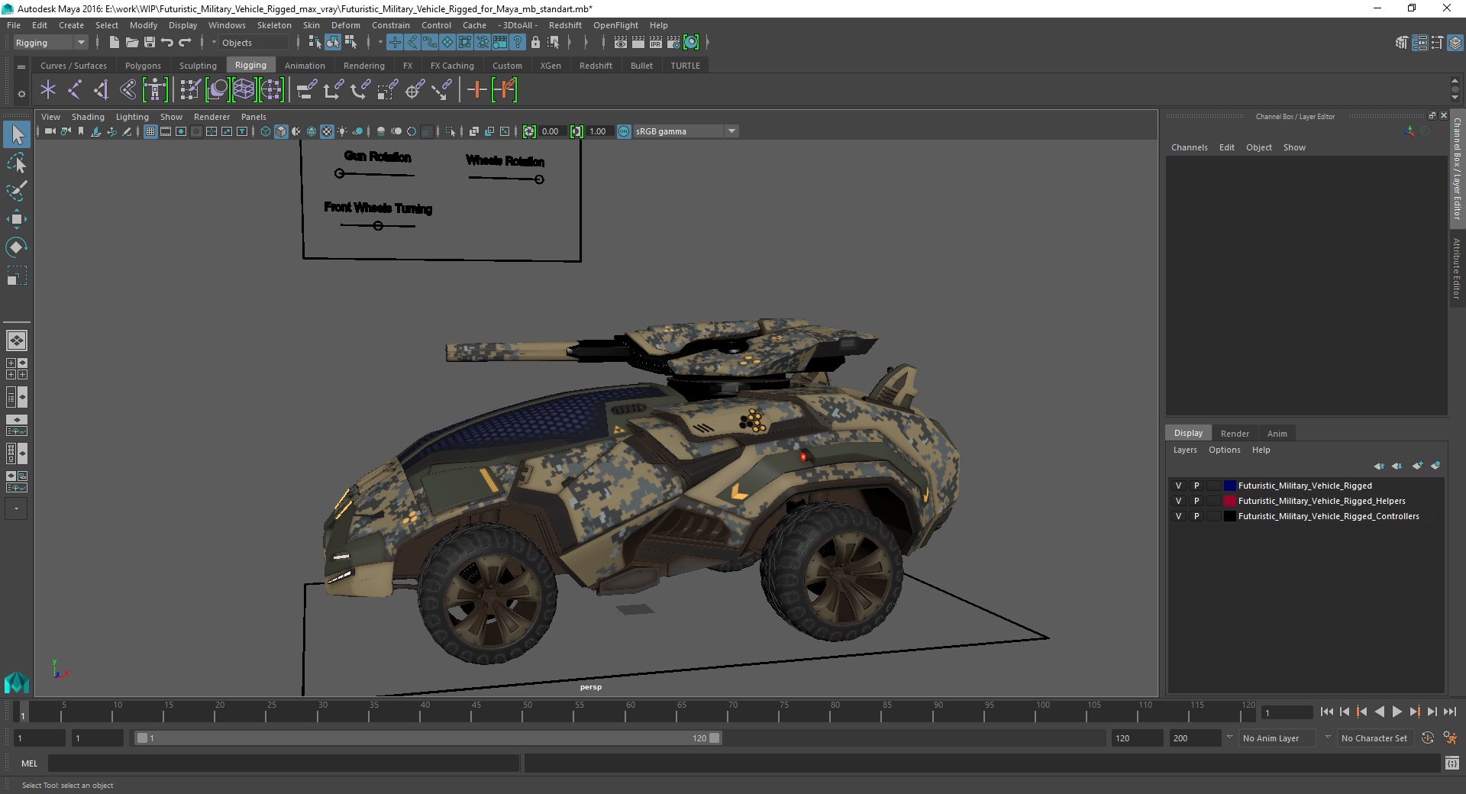Toggle visibility V of Rigged_Helpers layer

[x=1178, y=501]
